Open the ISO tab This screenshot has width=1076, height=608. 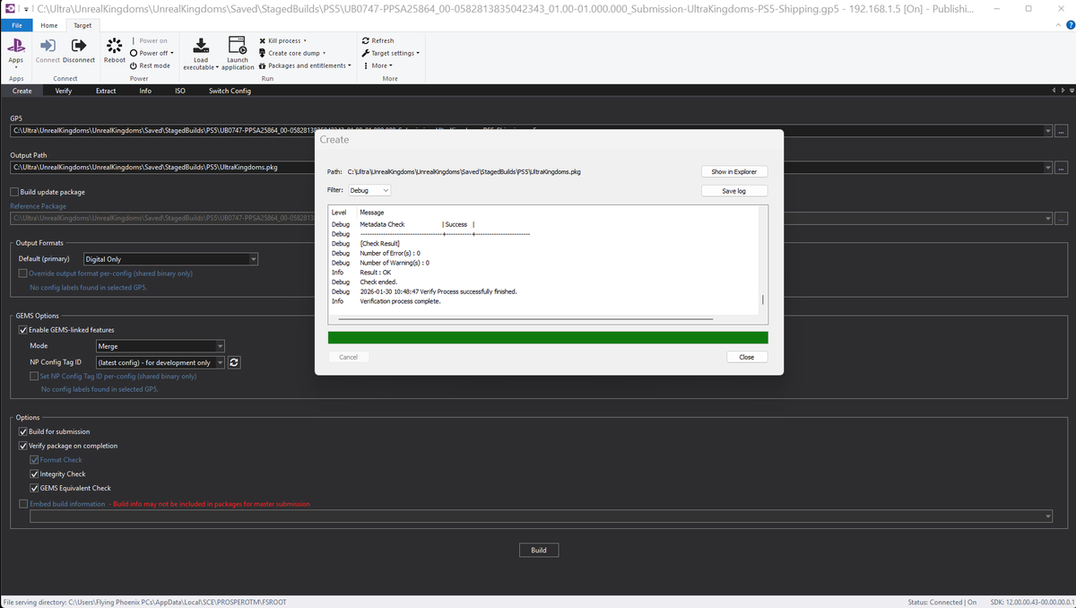pyautogui.click(x=180, y=91)
